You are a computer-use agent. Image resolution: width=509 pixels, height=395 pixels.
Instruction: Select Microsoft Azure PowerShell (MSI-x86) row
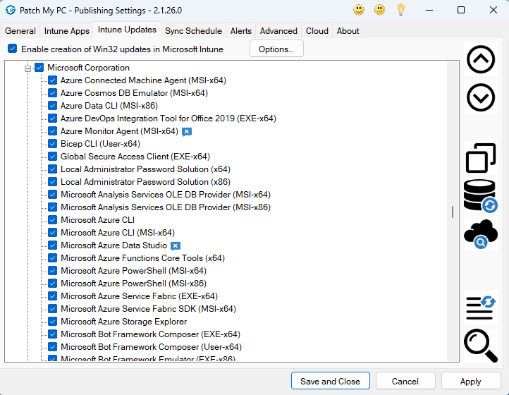[x=133, y=284]
